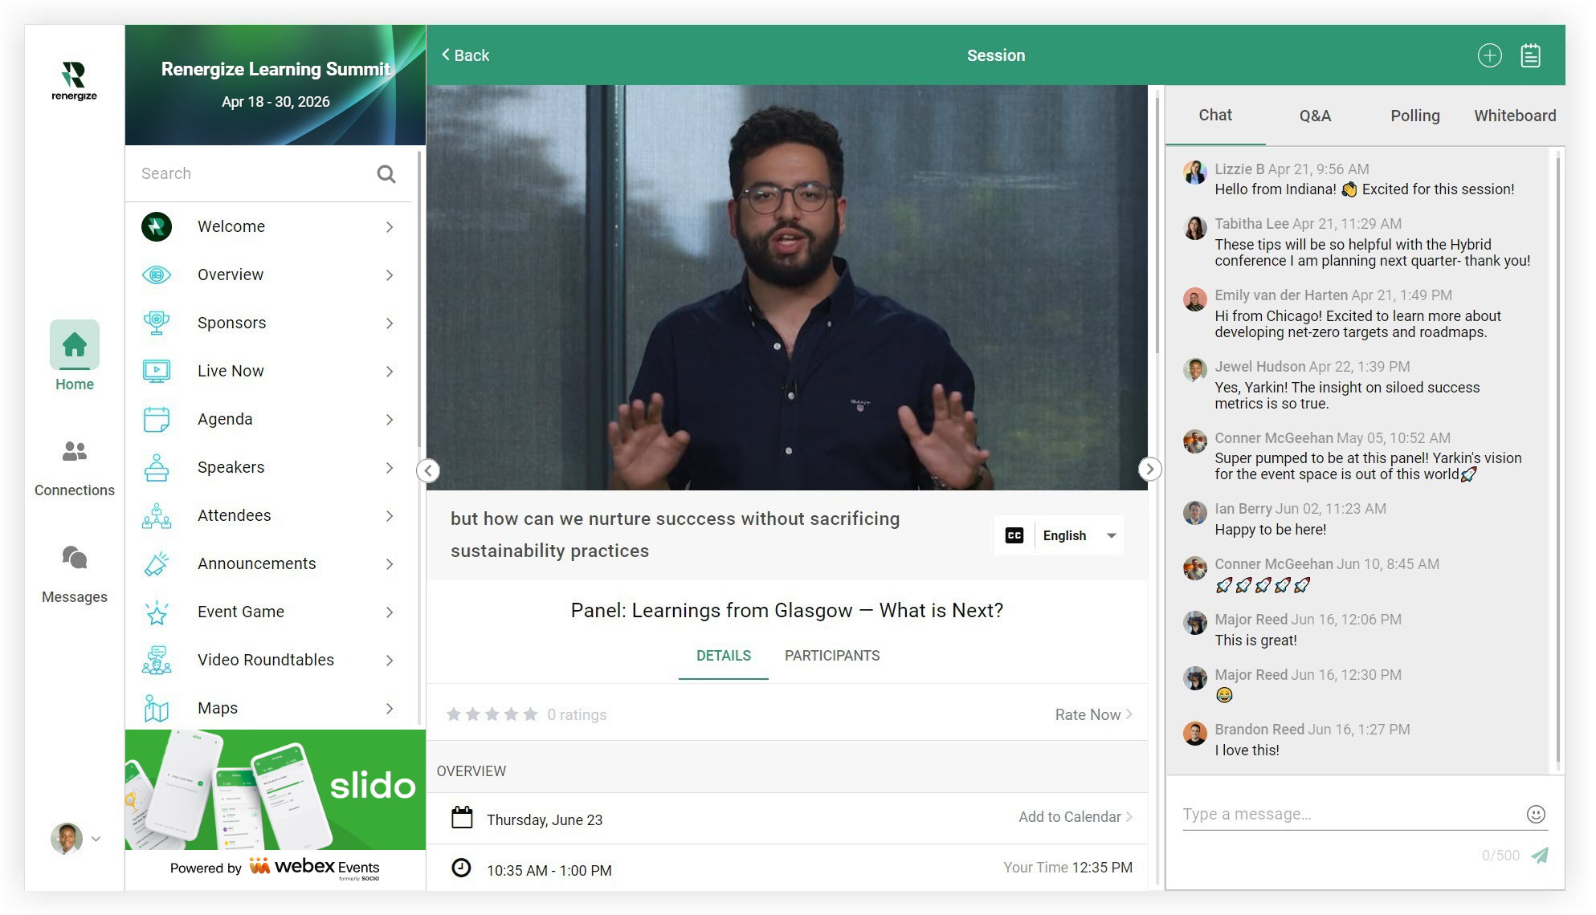Click Brandon Reed's avatar in chat
This screenshot has height=915, width=1596.
(1195, 733)
